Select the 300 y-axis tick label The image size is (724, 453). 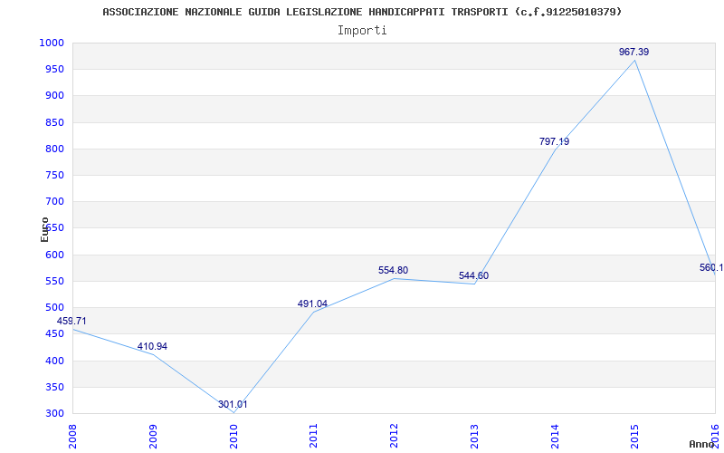[54, 414]
